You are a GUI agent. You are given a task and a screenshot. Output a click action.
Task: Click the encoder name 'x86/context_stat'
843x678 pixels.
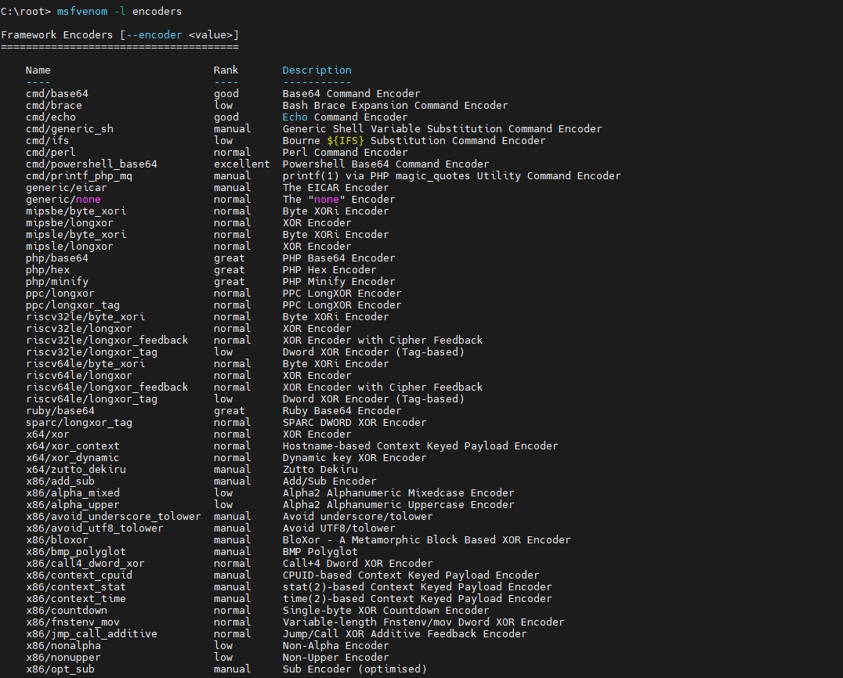(x=76, y=587)
